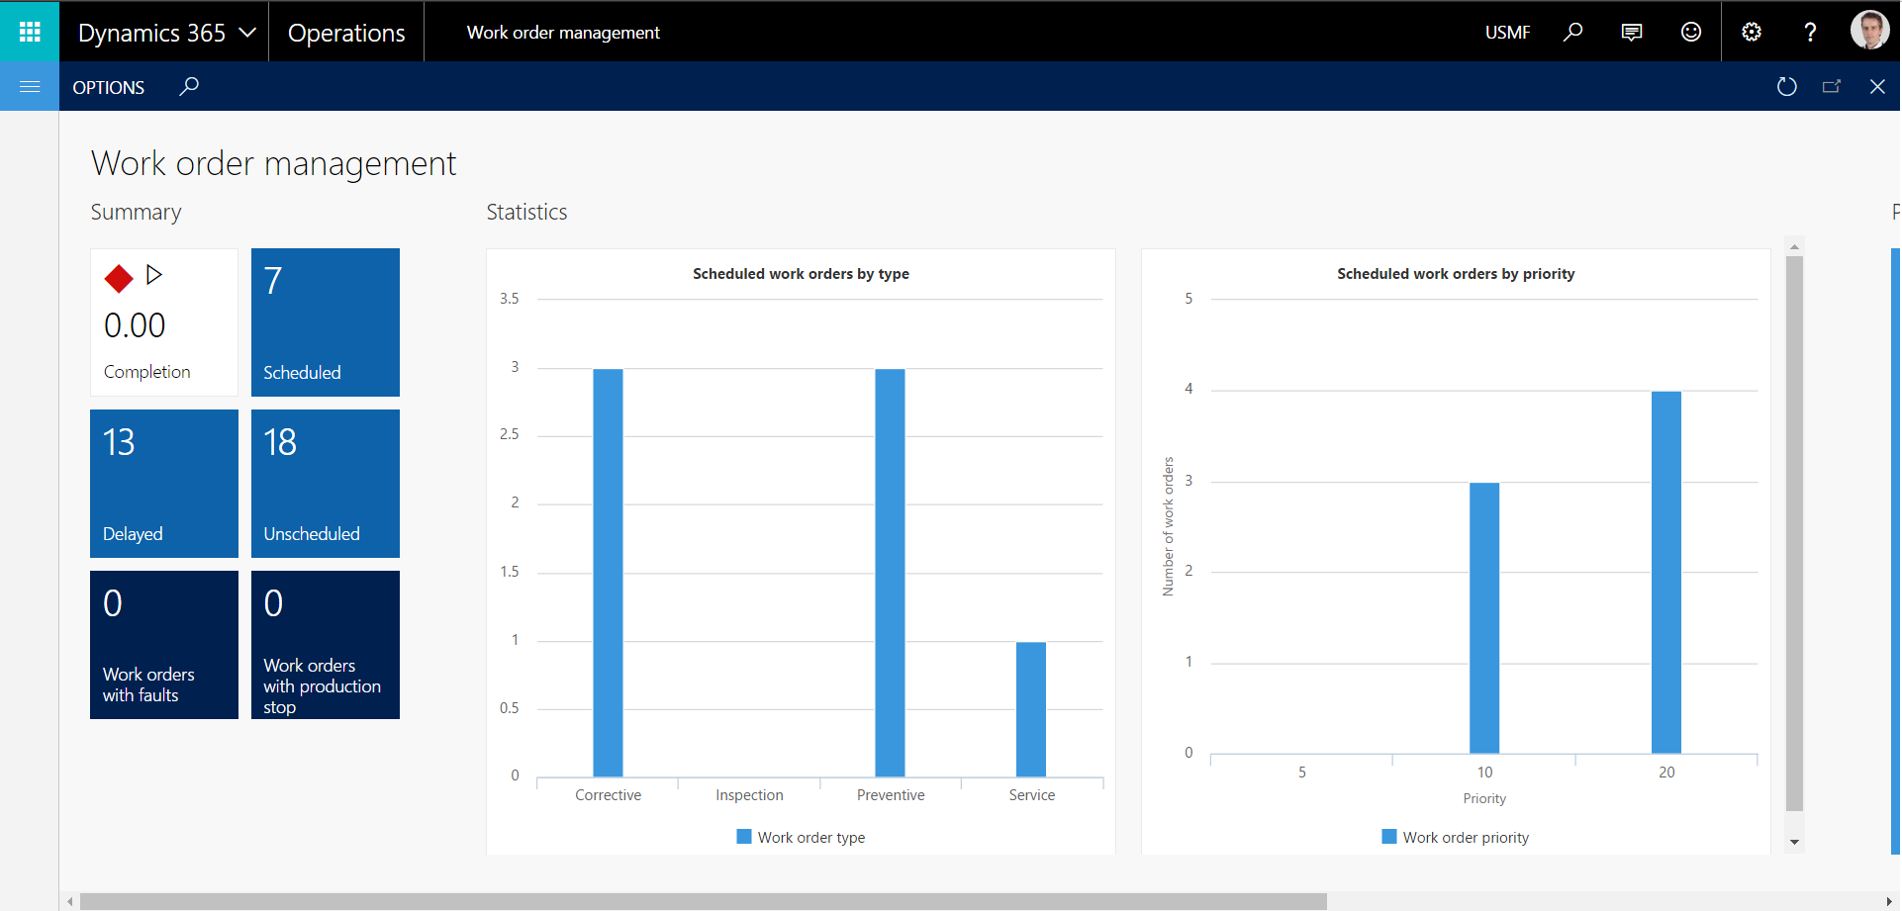This screenshot has height=911, width=1902.
Task: Click the help question mark icon
Action: (x=1810, y=32)
